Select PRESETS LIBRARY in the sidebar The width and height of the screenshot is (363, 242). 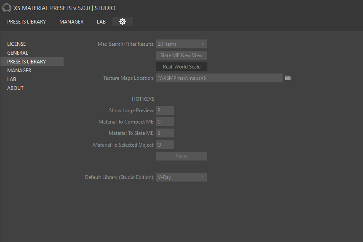tap(32, 62)
